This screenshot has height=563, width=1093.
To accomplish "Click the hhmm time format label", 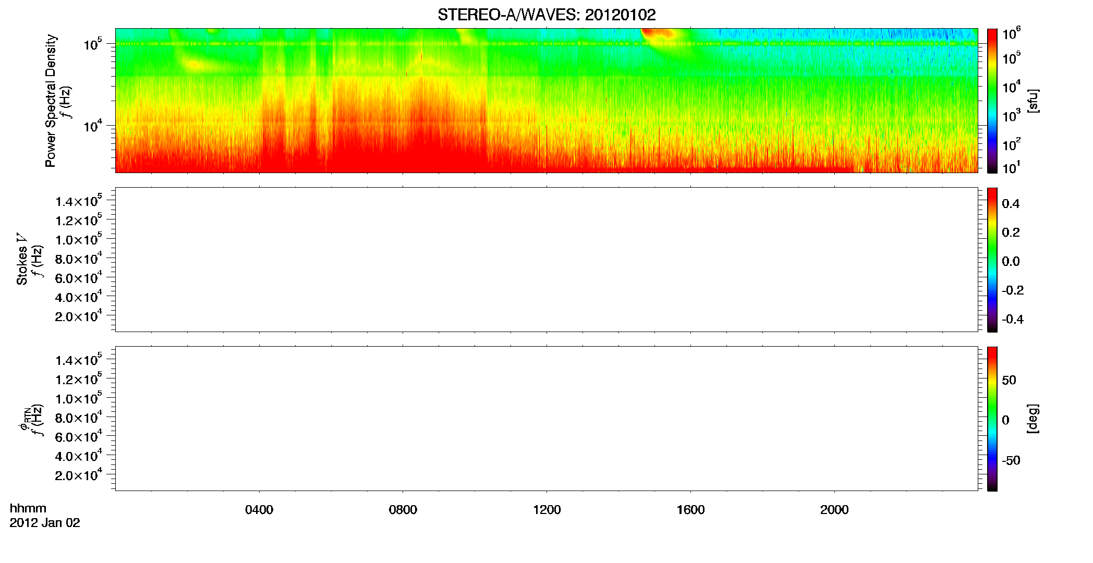I will (28, 509).
